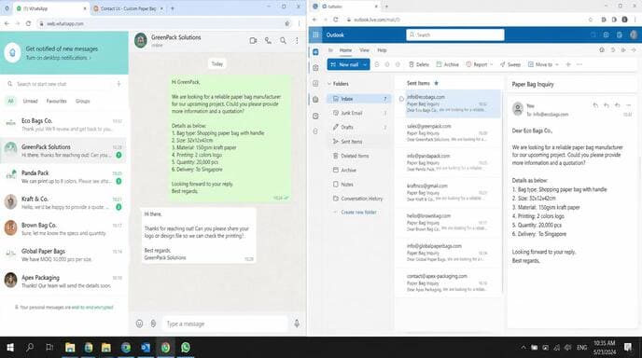Image resolution: width=642 pixels, height=358 pixels.
Task: Open the Drafts folder
Action: 359,127
